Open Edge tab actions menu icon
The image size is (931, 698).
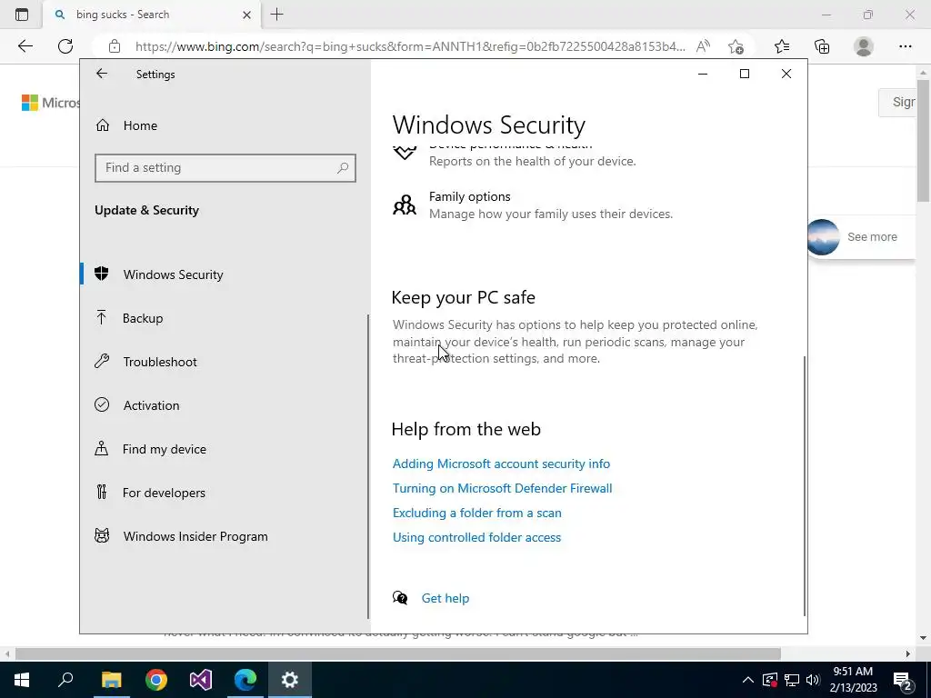pos(22,15)
